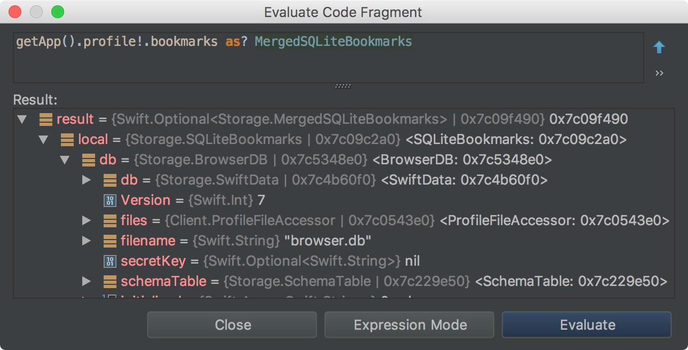The image size is (688, 350).
Task: Click the Evaluate button
Action: pos(587,325)
